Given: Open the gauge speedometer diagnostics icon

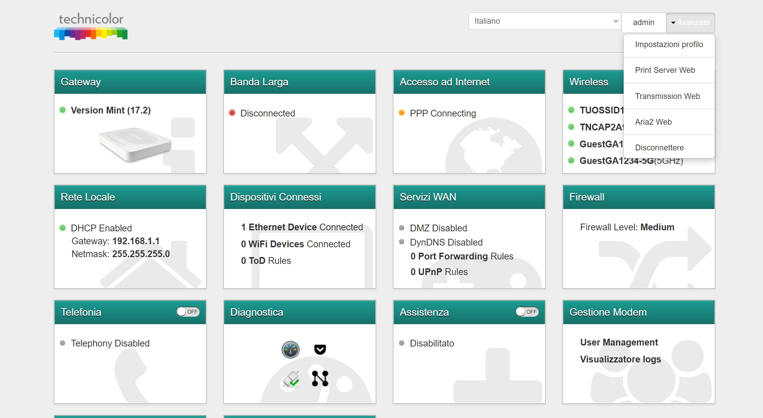Looking at the screenshot, I should pyautogui.click(x=291, y=350).
